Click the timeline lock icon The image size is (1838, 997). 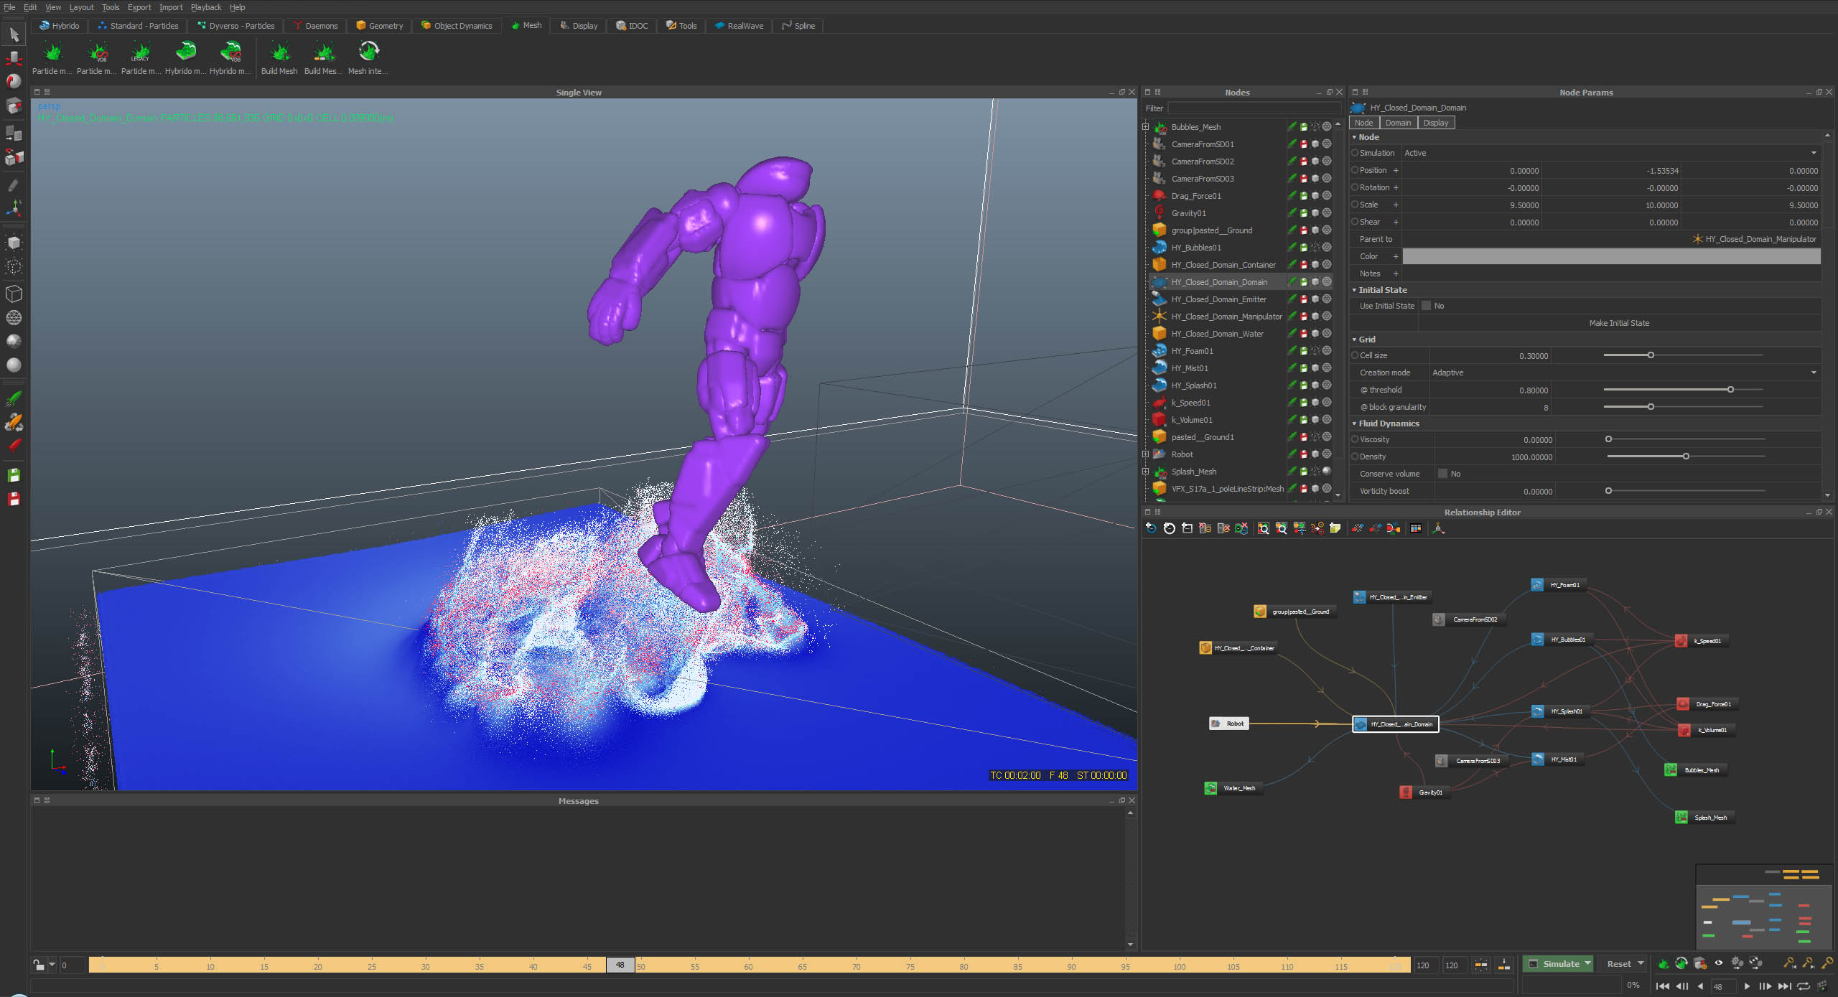38,965
